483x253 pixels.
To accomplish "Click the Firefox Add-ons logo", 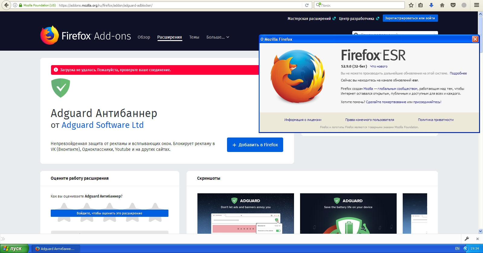I will pos(86,35).
